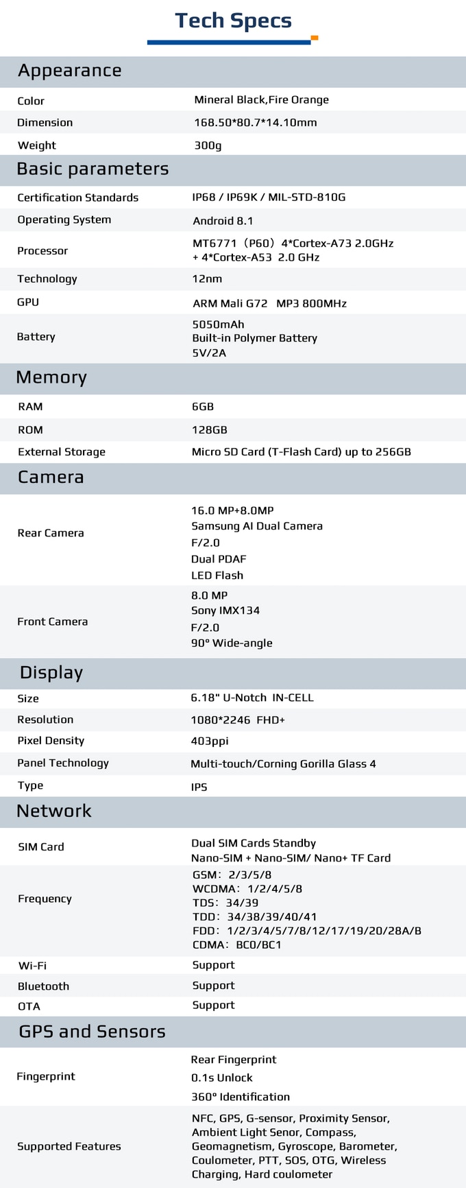The height and width of the screenshot is (1188, 466).
Task: Click the Network section header
Action: tap(54, 811)
